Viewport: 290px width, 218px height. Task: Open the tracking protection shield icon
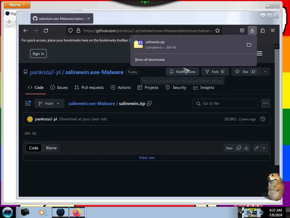tap(71, 31)
